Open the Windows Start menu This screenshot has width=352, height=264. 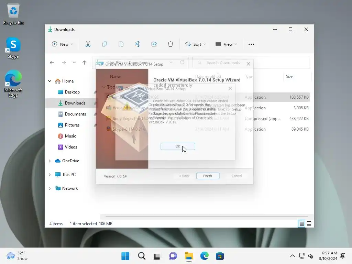125,256
